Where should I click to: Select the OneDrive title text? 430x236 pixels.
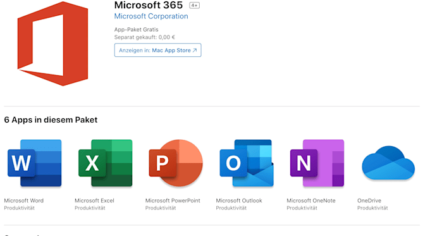pos(369,201)
